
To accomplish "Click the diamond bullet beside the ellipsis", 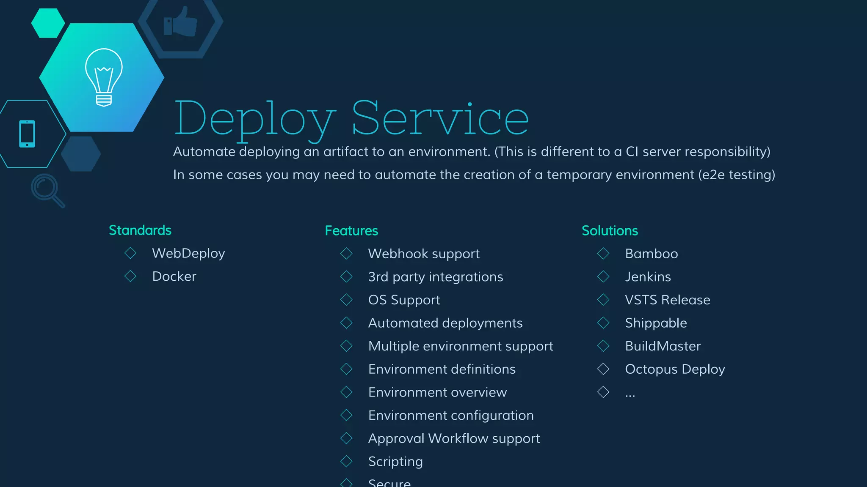I will pos(603,392).
